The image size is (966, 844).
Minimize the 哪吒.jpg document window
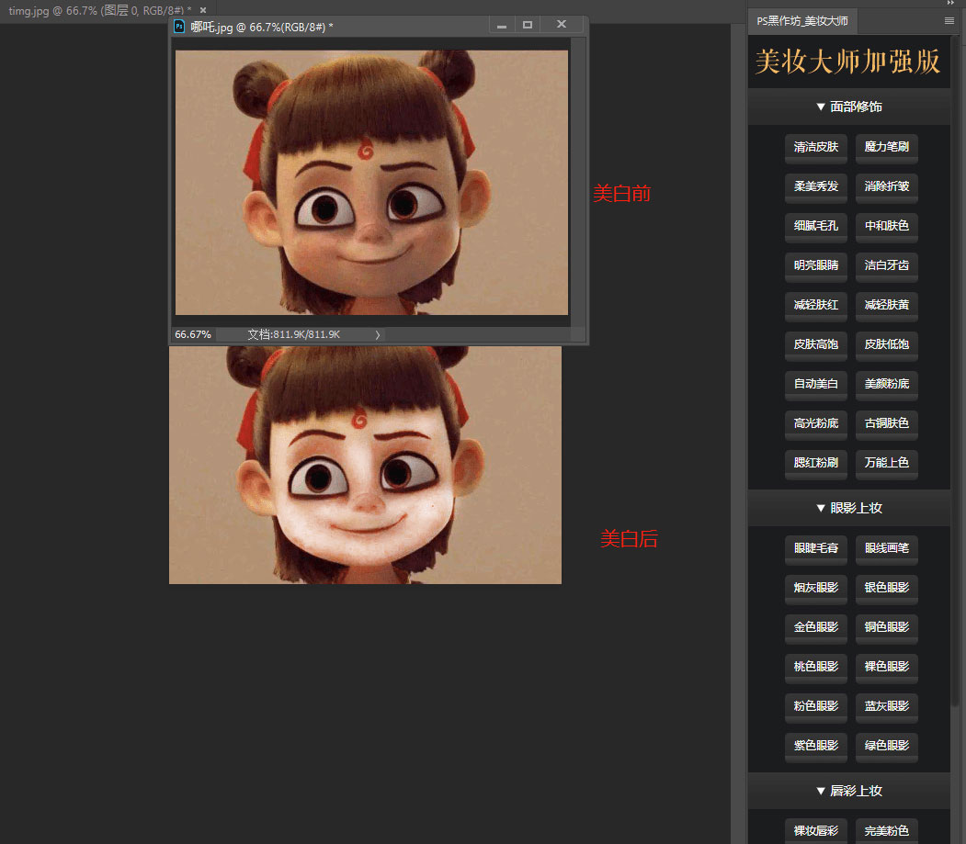(502, 26)
